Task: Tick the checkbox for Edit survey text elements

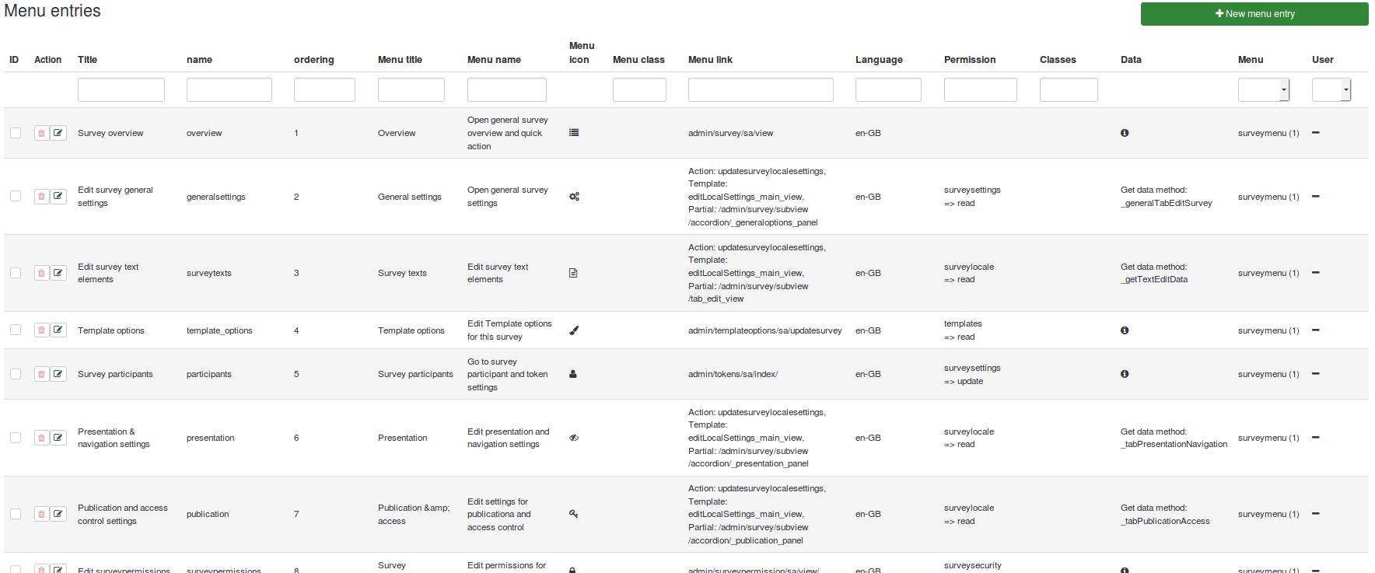Action: pyautogui.click(x=16, y=273)
